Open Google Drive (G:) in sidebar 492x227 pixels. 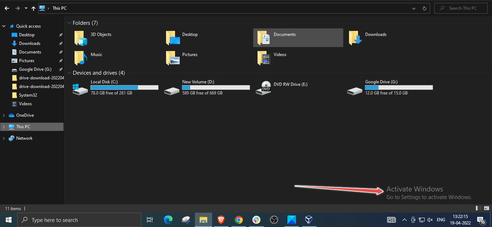tap(35, 69)
